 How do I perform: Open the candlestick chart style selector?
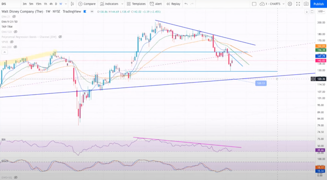tap(72, 4)
